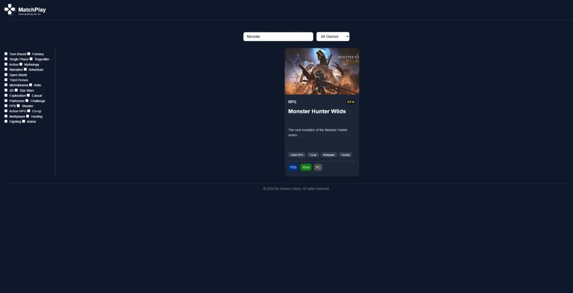Tick the Shooter checkbox
The height and width of the screenshot is (293, 573).
pyautogui.click(x=19, y=106)
